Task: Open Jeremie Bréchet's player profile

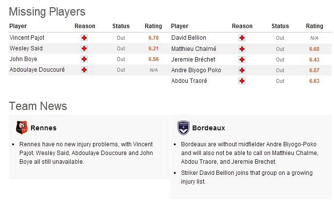Action: 193,60
